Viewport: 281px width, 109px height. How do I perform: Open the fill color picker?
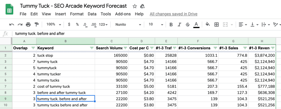point(207,24)
